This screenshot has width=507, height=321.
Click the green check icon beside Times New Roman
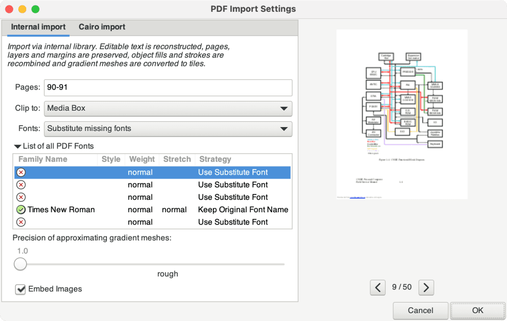click(x=21, y=210)
